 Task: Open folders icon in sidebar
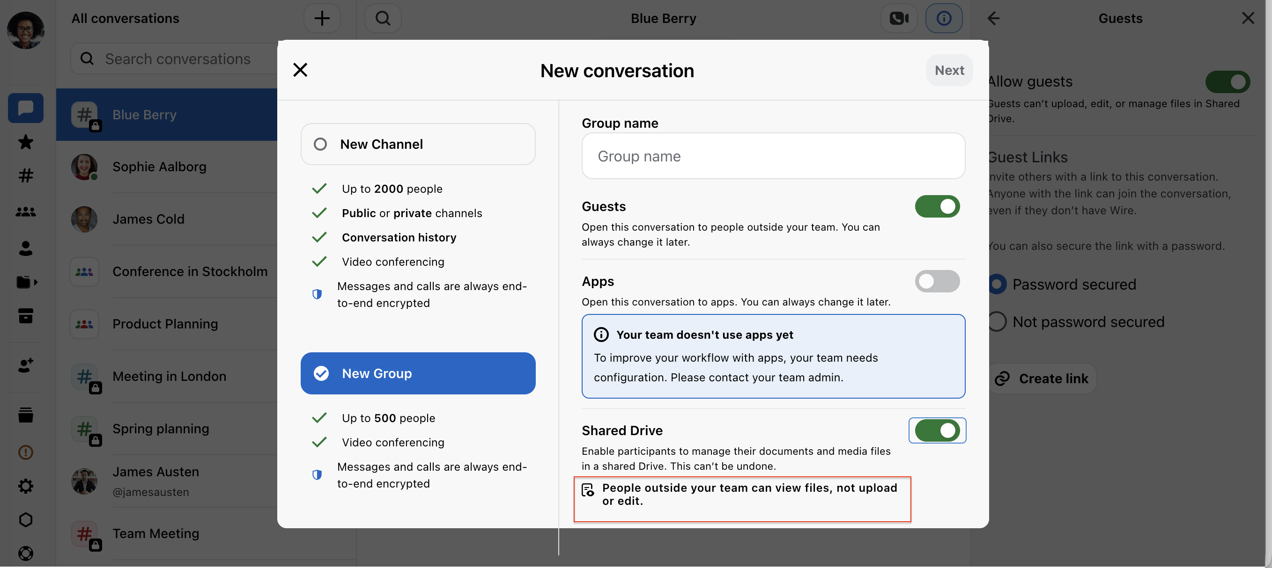tap(26, 282)
